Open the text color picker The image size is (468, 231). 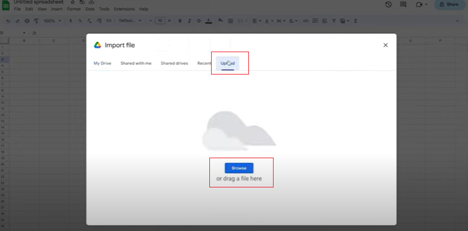click(209, 21)
